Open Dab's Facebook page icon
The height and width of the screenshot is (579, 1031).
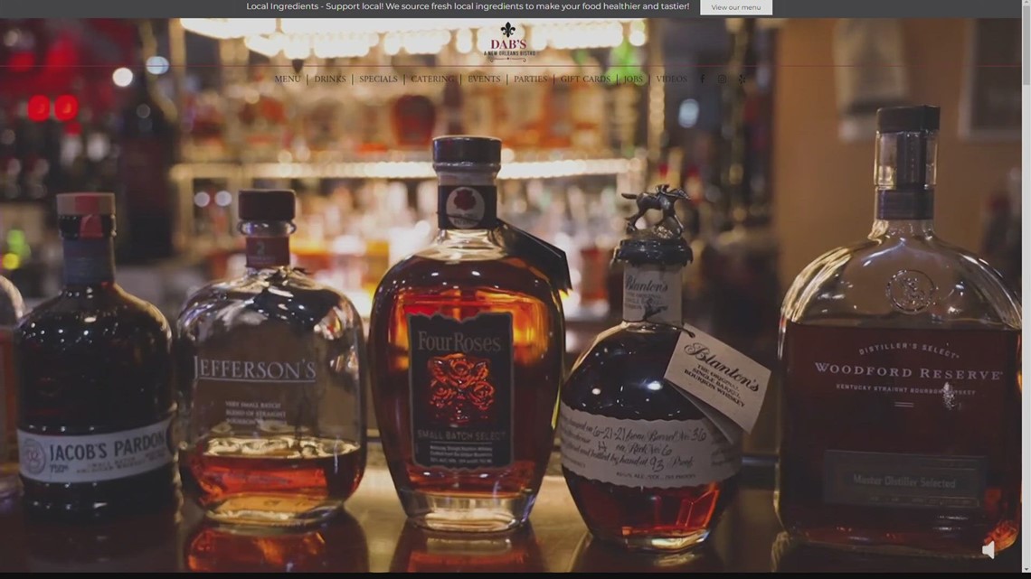(x=702, y=79)
